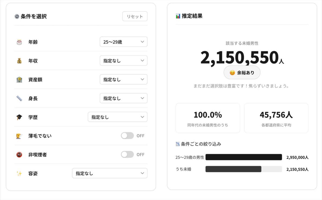Click the sparkles icon beside 容姿
This screenshot has width=322, height=200.
pyautogui.click(x=19, y=173)
